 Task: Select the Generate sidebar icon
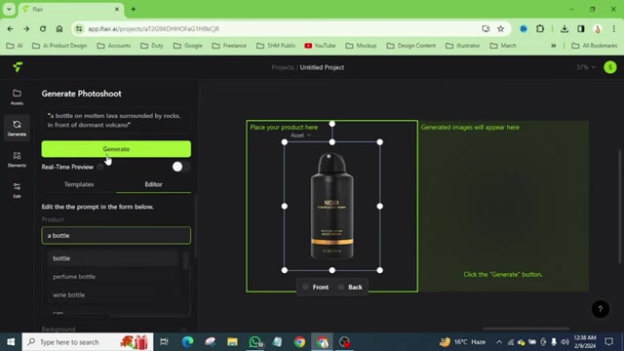[17, 128]
